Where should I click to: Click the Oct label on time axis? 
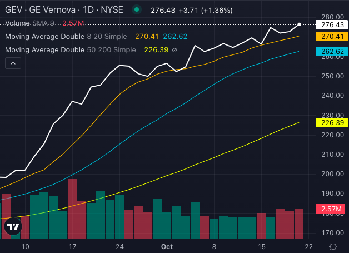point(167,246)
